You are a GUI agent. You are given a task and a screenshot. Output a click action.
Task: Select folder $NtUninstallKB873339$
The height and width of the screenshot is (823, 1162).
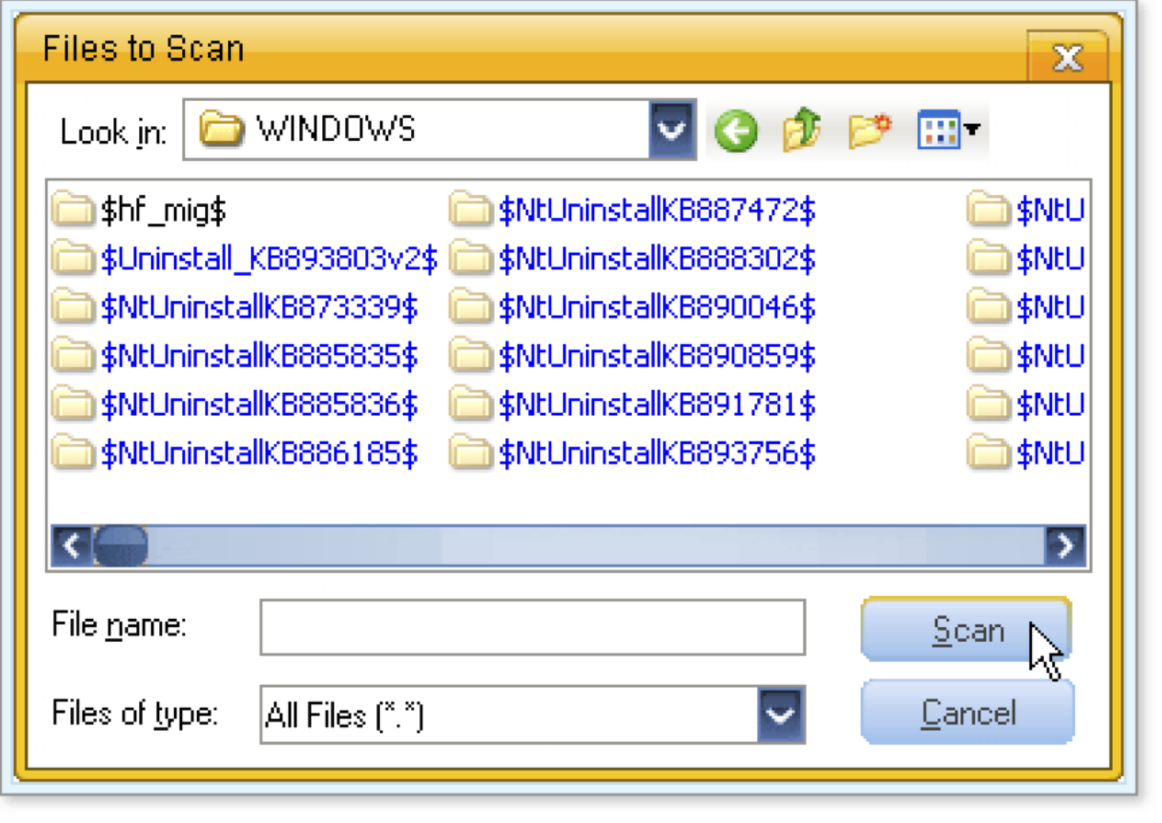click(x=234, y=308)
